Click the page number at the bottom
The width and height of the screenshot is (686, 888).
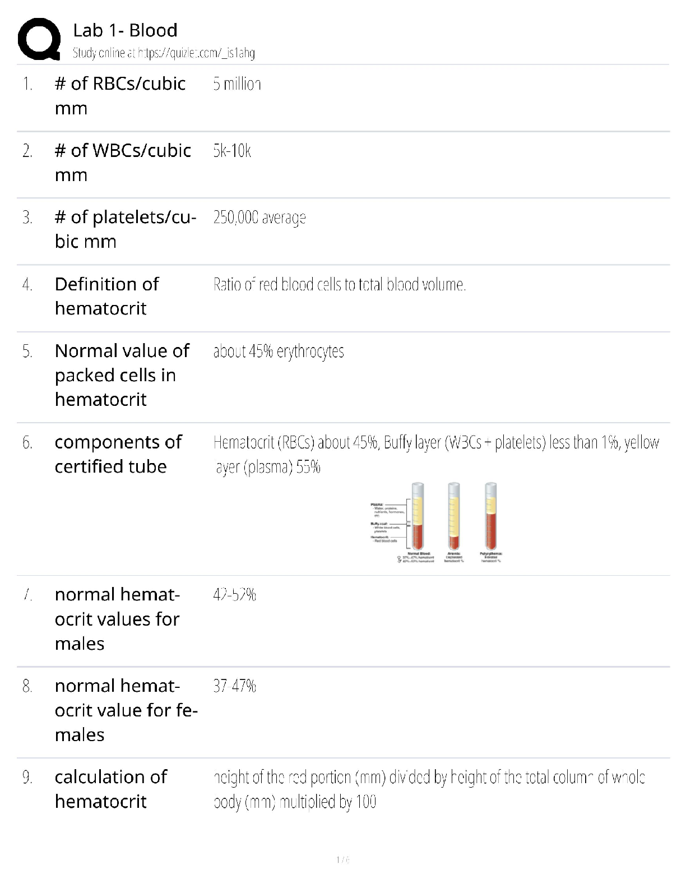342,860
